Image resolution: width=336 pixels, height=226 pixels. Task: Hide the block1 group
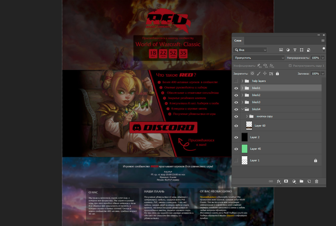236,88
